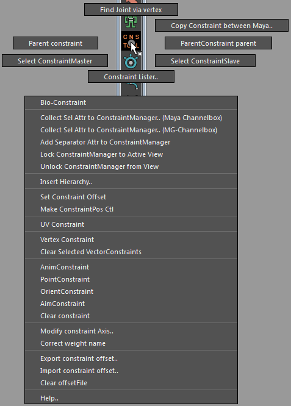Click Select ConstraintMaster
Screen dimensions: 291x406
click(x=55, y=60)
